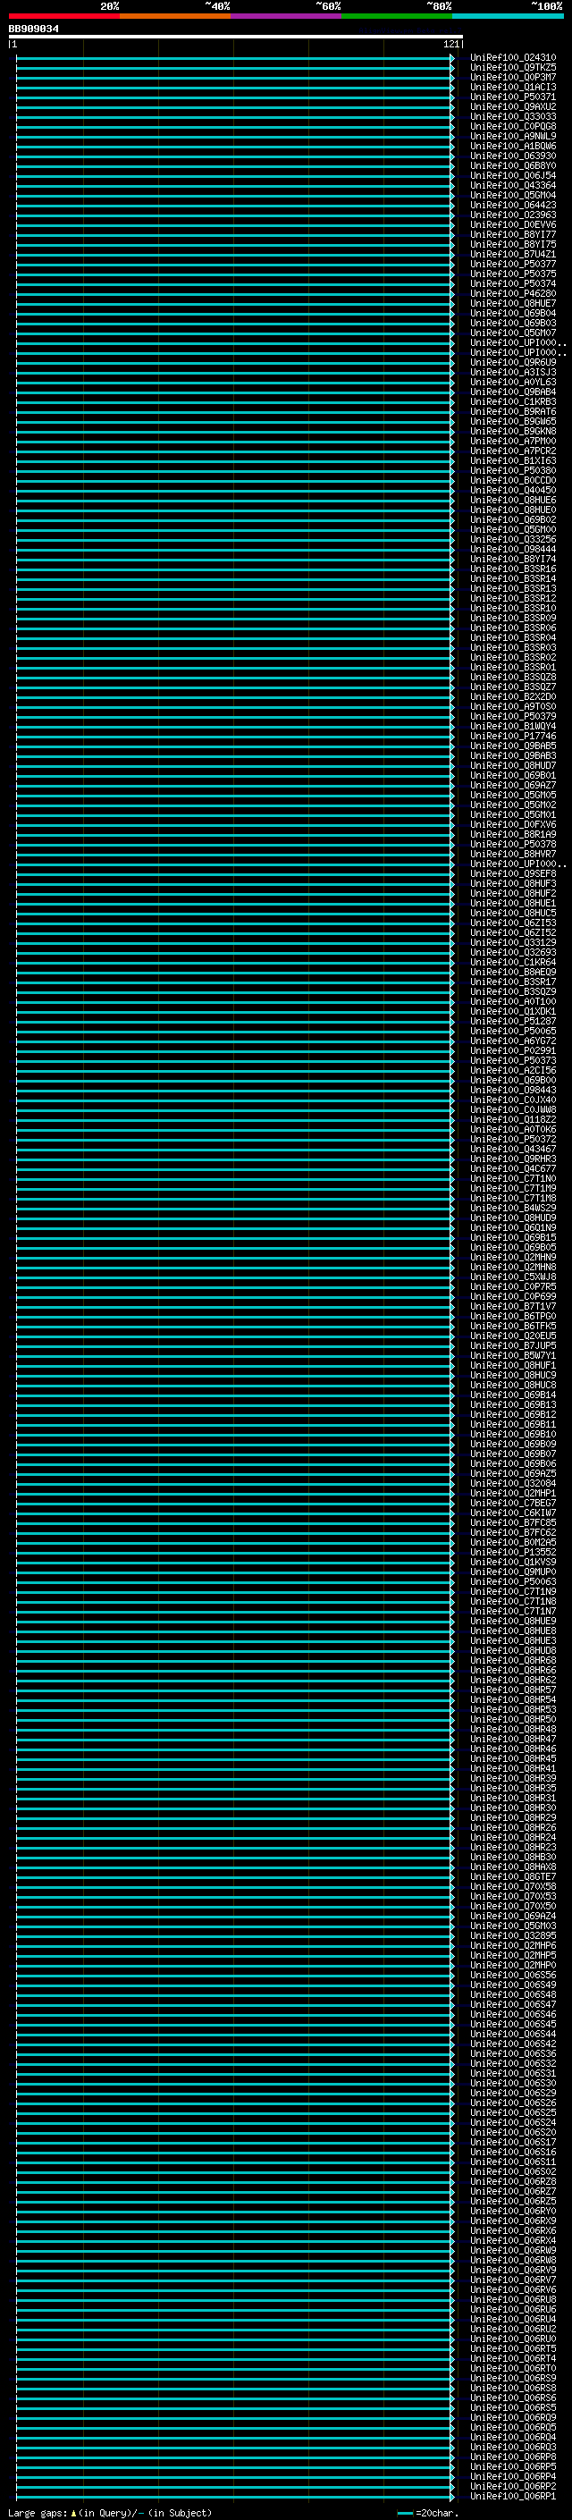Viewport: 572px width, 2520px height.
Task: Select hit label UniRef100_B9RAT6
Action: pos(513,412)
